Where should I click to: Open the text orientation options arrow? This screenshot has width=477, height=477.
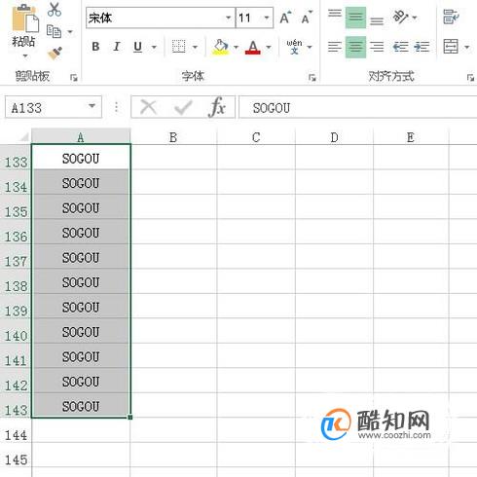click(x=415, y=18)
